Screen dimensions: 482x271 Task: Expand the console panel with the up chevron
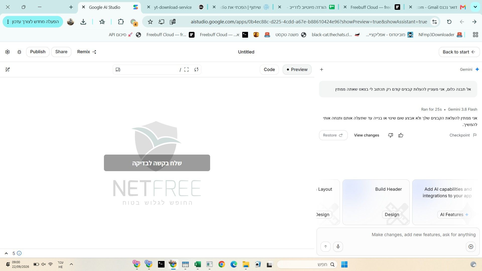6,253
